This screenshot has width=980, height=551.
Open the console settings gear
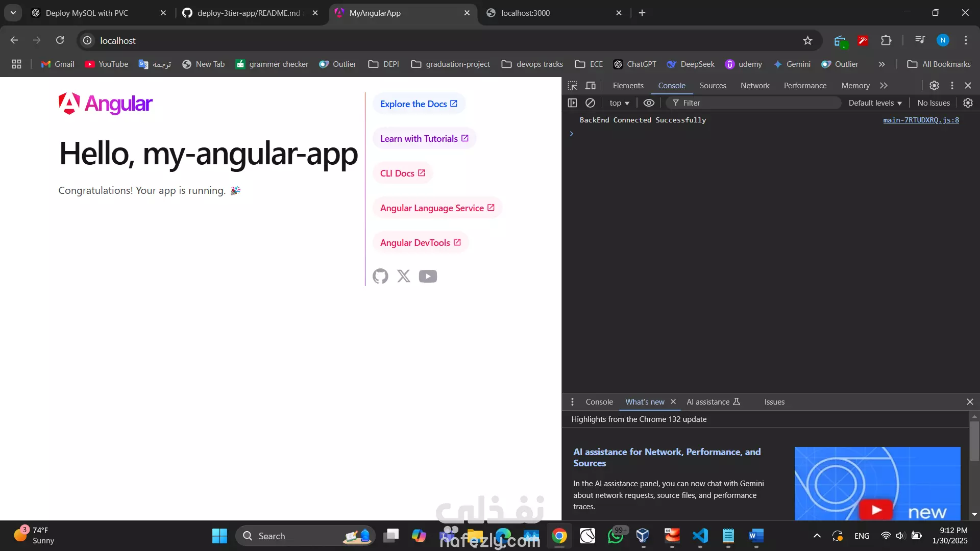[968, 103]
